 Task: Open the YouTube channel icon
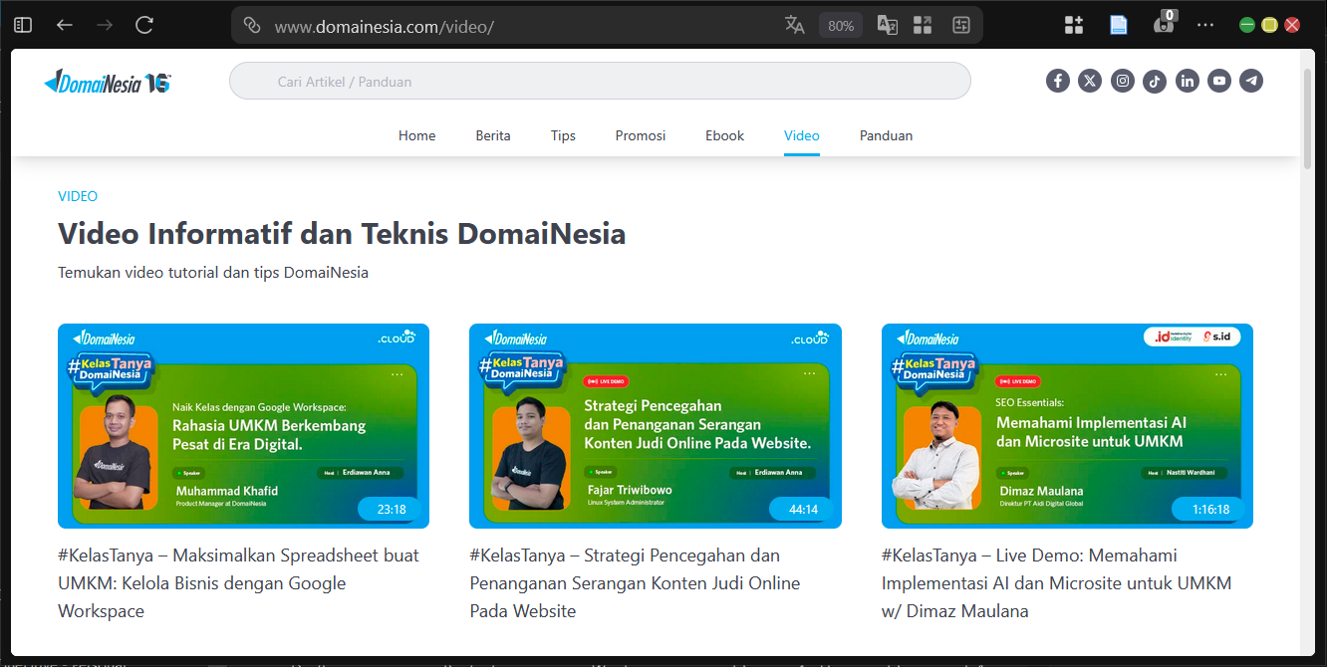(1219, 81)
